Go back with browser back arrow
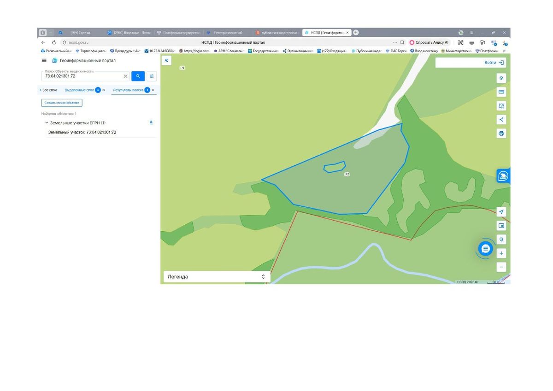Image resolution: width=553 pixels, height=391 pixels. click(44, 42)
